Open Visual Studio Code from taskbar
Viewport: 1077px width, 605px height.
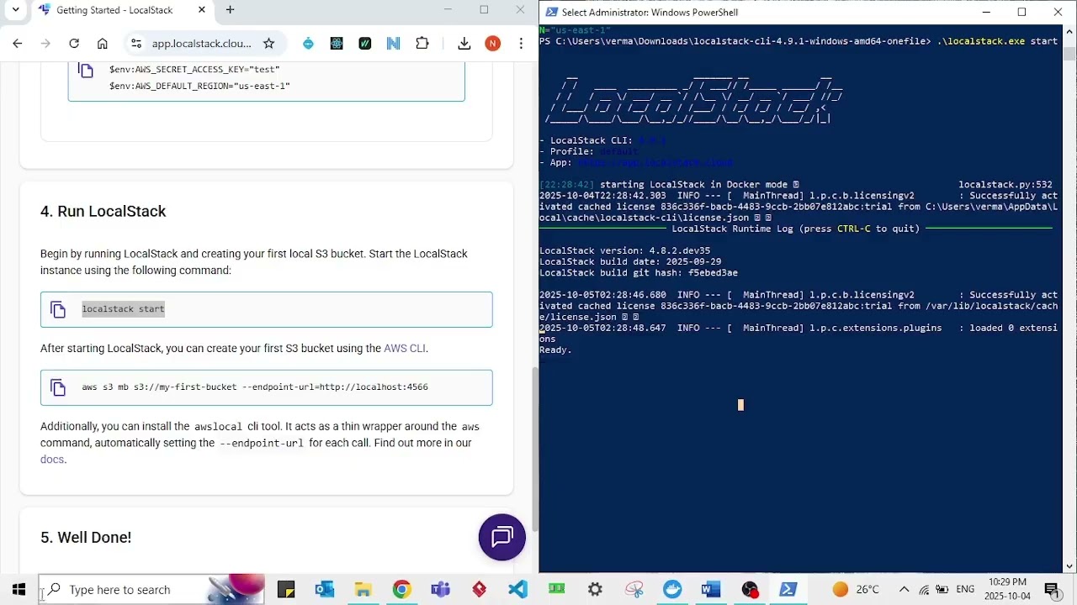pyautogui.click(x=517, y=590)
